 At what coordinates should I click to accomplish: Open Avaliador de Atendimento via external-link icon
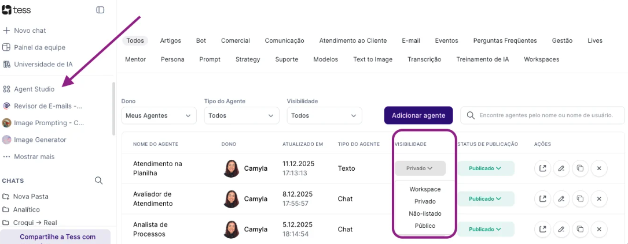pos(543,198)
